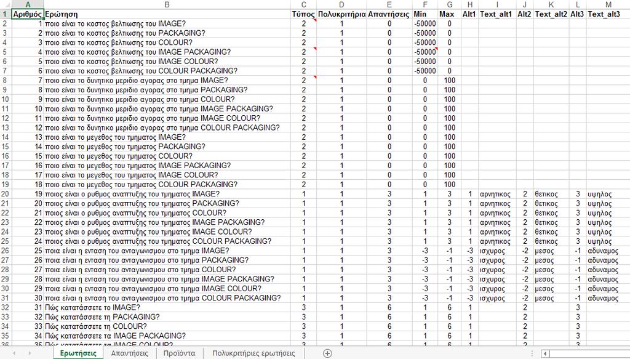Open the Προϊόντα sheet tab
The height and width of the screenshot is (359, 630).
(179, 353)
